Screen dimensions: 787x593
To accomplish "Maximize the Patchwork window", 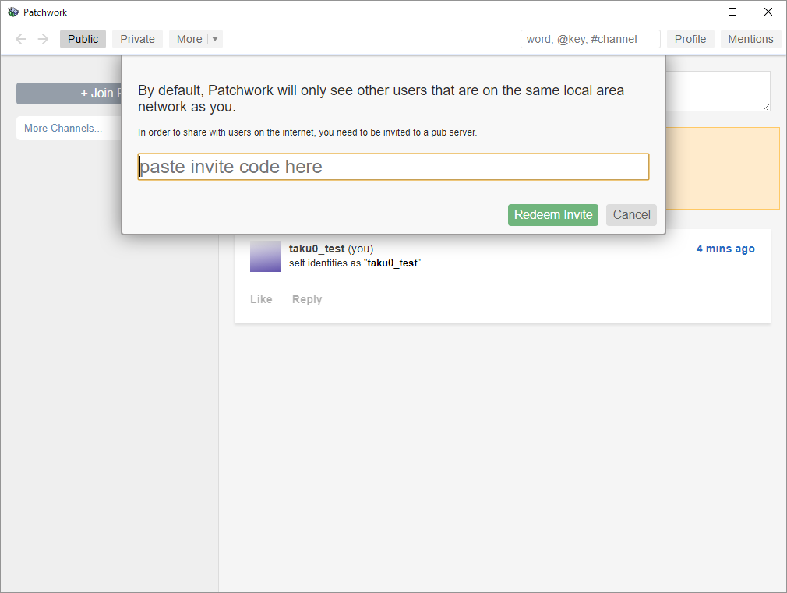I will [732, 12].
